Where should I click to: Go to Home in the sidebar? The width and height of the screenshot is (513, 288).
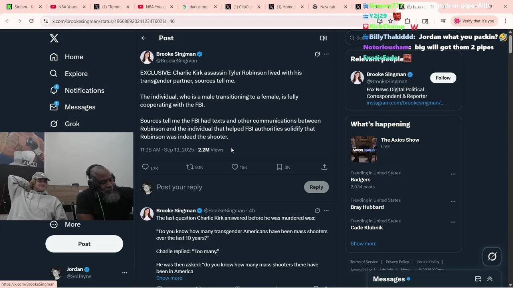point(67,57)
